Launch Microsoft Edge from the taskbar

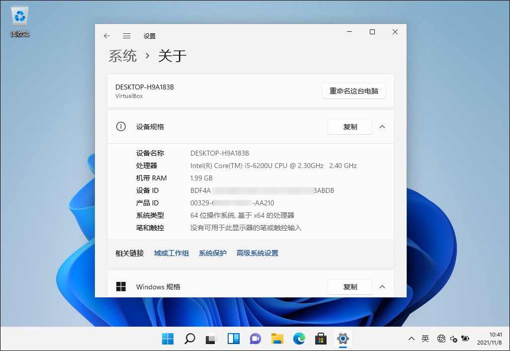[x=299, y=339]
